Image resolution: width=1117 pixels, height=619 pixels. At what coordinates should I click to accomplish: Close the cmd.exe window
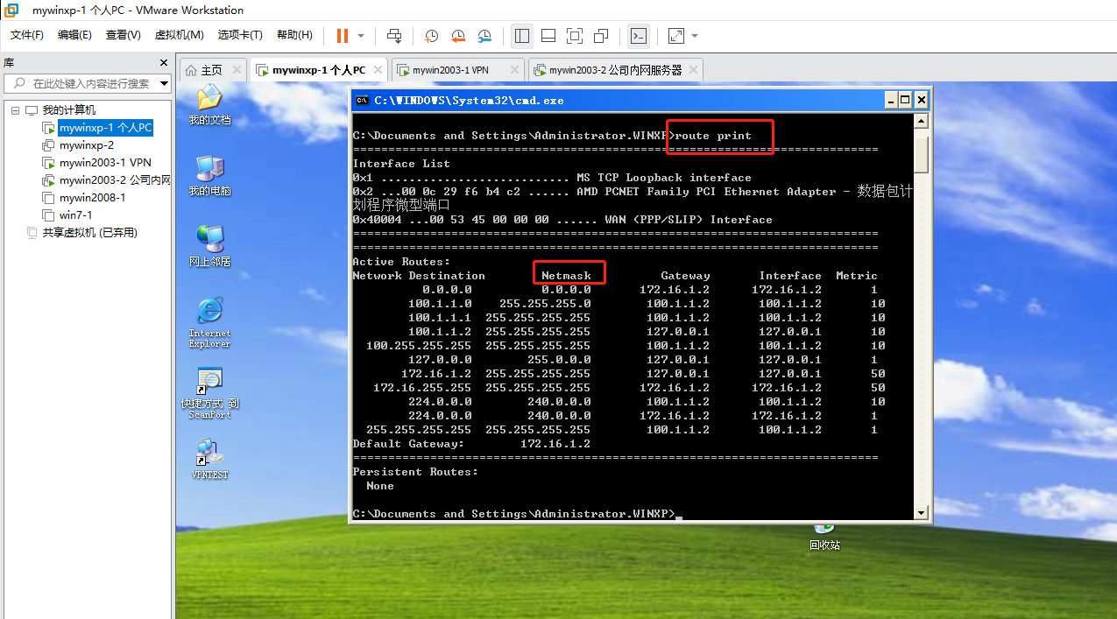921,100
